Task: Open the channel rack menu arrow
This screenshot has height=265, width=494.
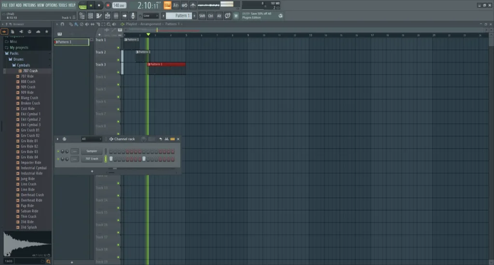Action: 58,139
